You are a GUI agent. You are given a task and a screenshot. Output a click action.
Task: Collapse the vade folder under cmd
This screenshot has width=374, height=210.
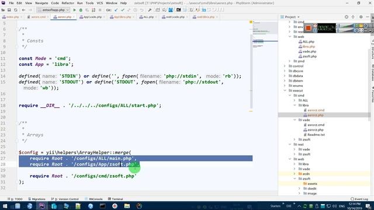point(295,120)
